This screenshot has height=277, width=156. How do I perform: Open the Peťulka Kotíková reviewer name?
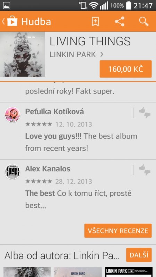tap(54, 112)
